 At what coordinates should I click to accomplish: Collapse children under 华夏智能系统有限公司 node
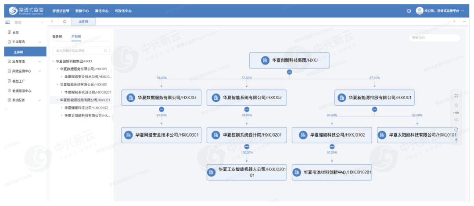pos(247,109)
